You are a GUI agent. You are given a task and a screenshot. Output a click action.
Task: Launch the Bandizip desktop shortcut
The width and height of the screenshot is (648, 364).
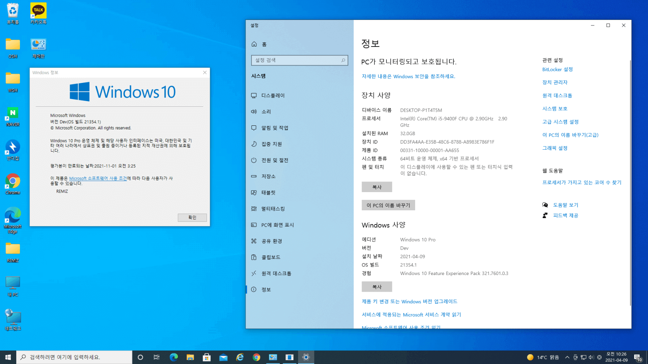(13, 150)
